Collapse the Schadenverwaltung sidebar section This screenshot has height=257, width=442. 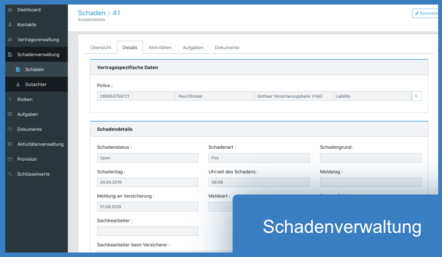point(38,55)
